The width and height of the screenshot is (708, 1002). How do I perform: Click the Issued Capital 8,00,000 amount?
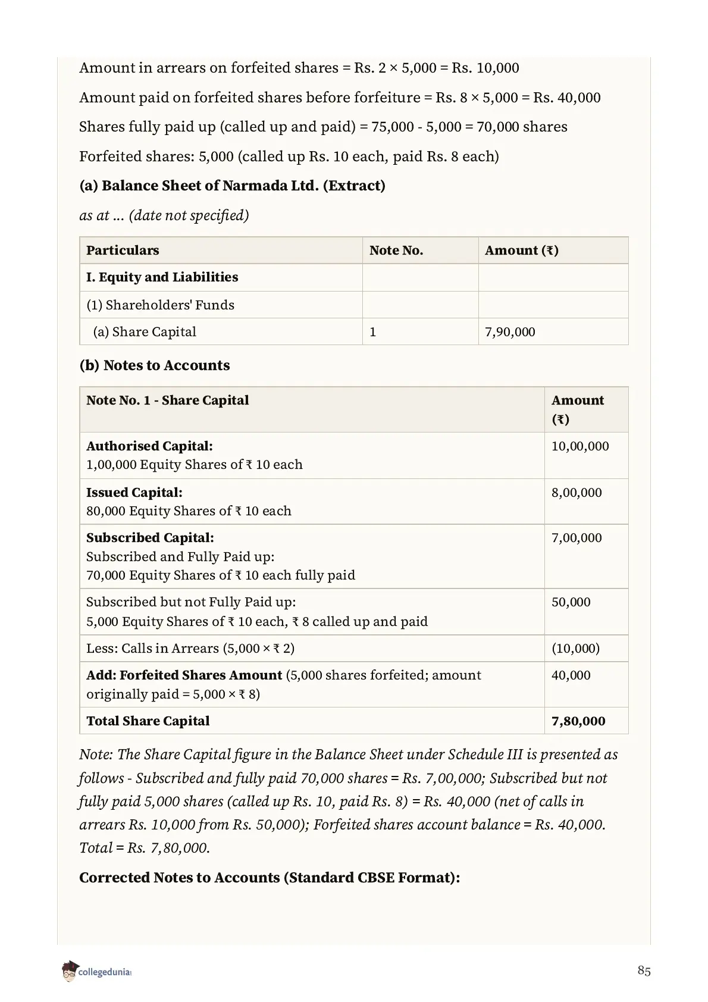pos(577,493)
